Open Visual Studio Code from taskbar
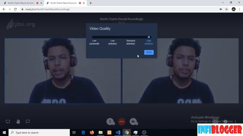This screenshot has width=243, height=136. 118,133
